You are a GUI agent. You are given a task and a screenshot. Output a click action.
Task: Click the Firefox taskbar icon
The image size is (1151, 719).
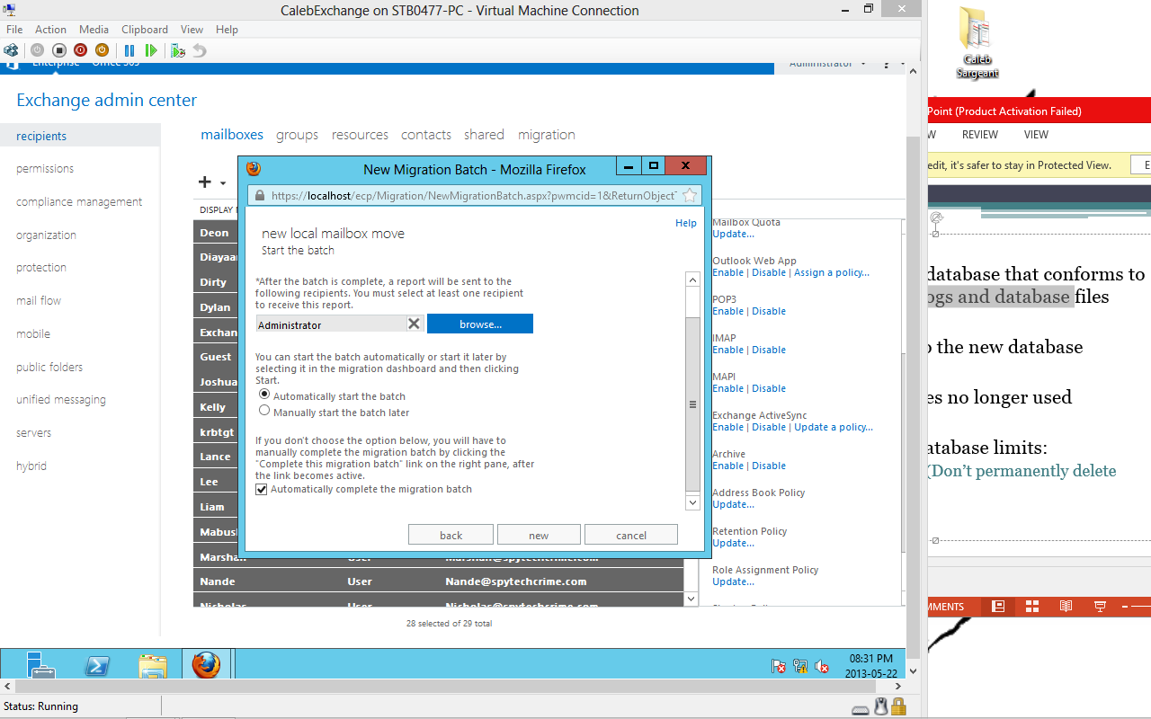[206, 665]
